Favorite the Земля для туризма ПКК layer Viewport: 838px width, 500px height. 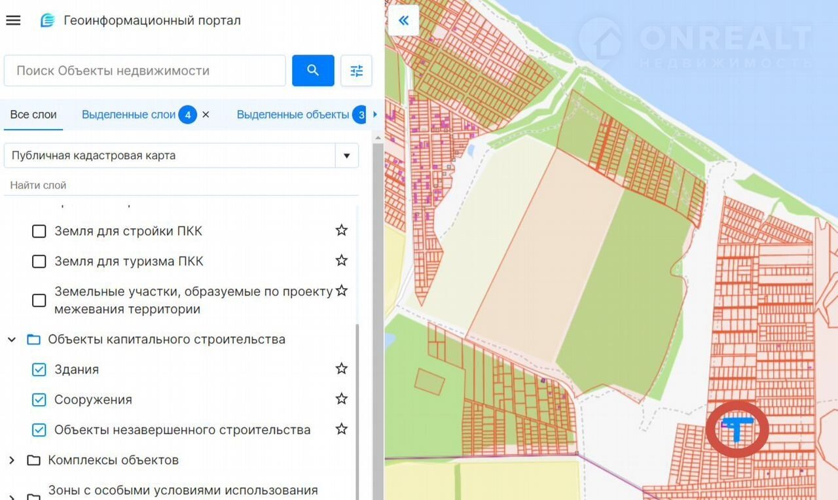coord(341,261)
